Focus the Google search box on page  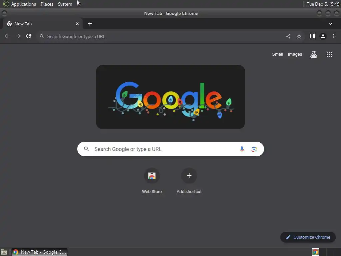point(170,149)
